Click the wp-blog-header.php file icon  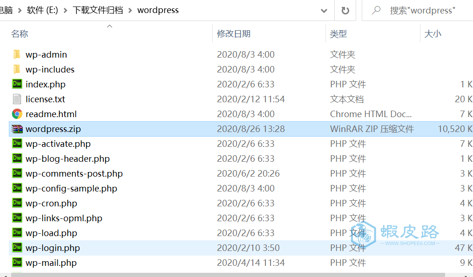(x=17, y=158)
